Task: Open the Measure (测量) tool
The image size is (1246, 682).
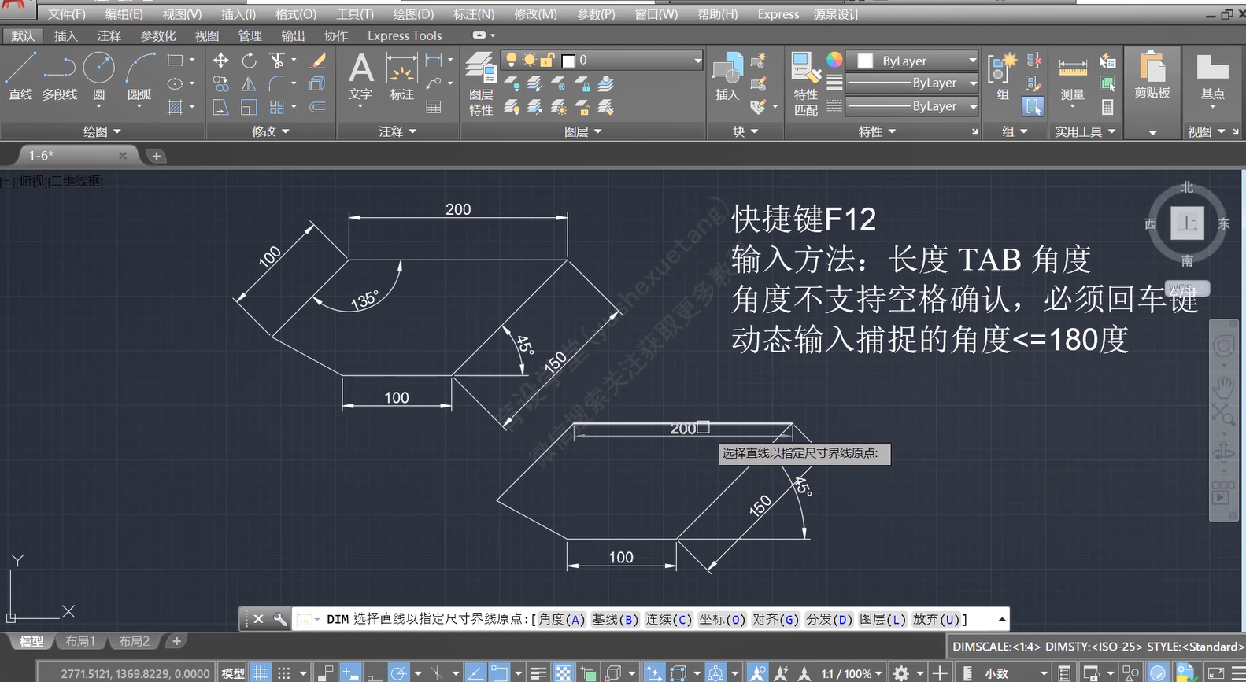Action: pos(1073,77)
